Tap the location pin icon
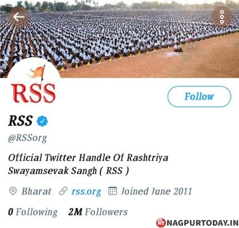This screenshot has width=239, height=228. click(13, 191)
